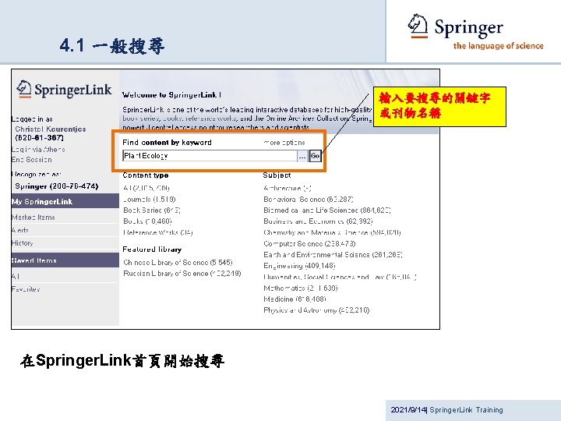The width and height of the screenshot is (561, 421).
Task: Click the 2021/9/14 SpringerLink Training footer
Action: [x=447, y=410]
